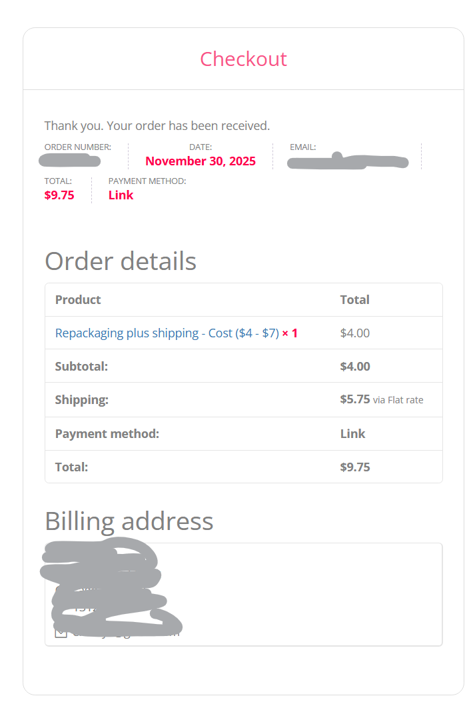Click the Order details heading

pyautogui.click(x=121, y=261)
